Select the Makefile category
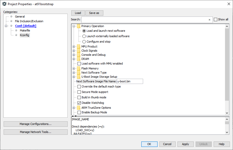 pyautogui.click(x=25, y=30)
